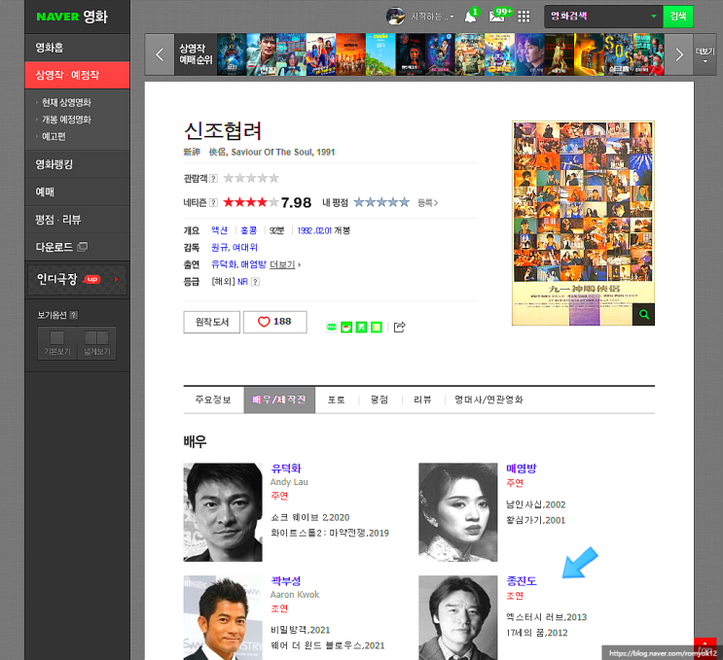Image resolution: width=723 pixels, height=660 pixels.
Task: Select 넓게보기 view option
Action: (97, 343)
